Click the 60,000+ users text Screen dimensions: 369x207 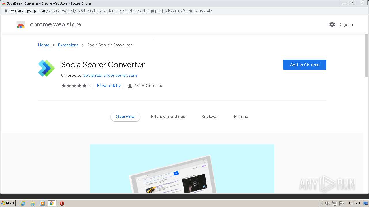148,85
